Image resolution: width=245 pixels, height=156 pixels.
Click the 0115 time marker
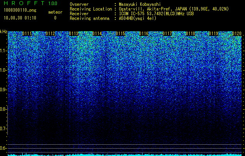(x=120, y=34)
